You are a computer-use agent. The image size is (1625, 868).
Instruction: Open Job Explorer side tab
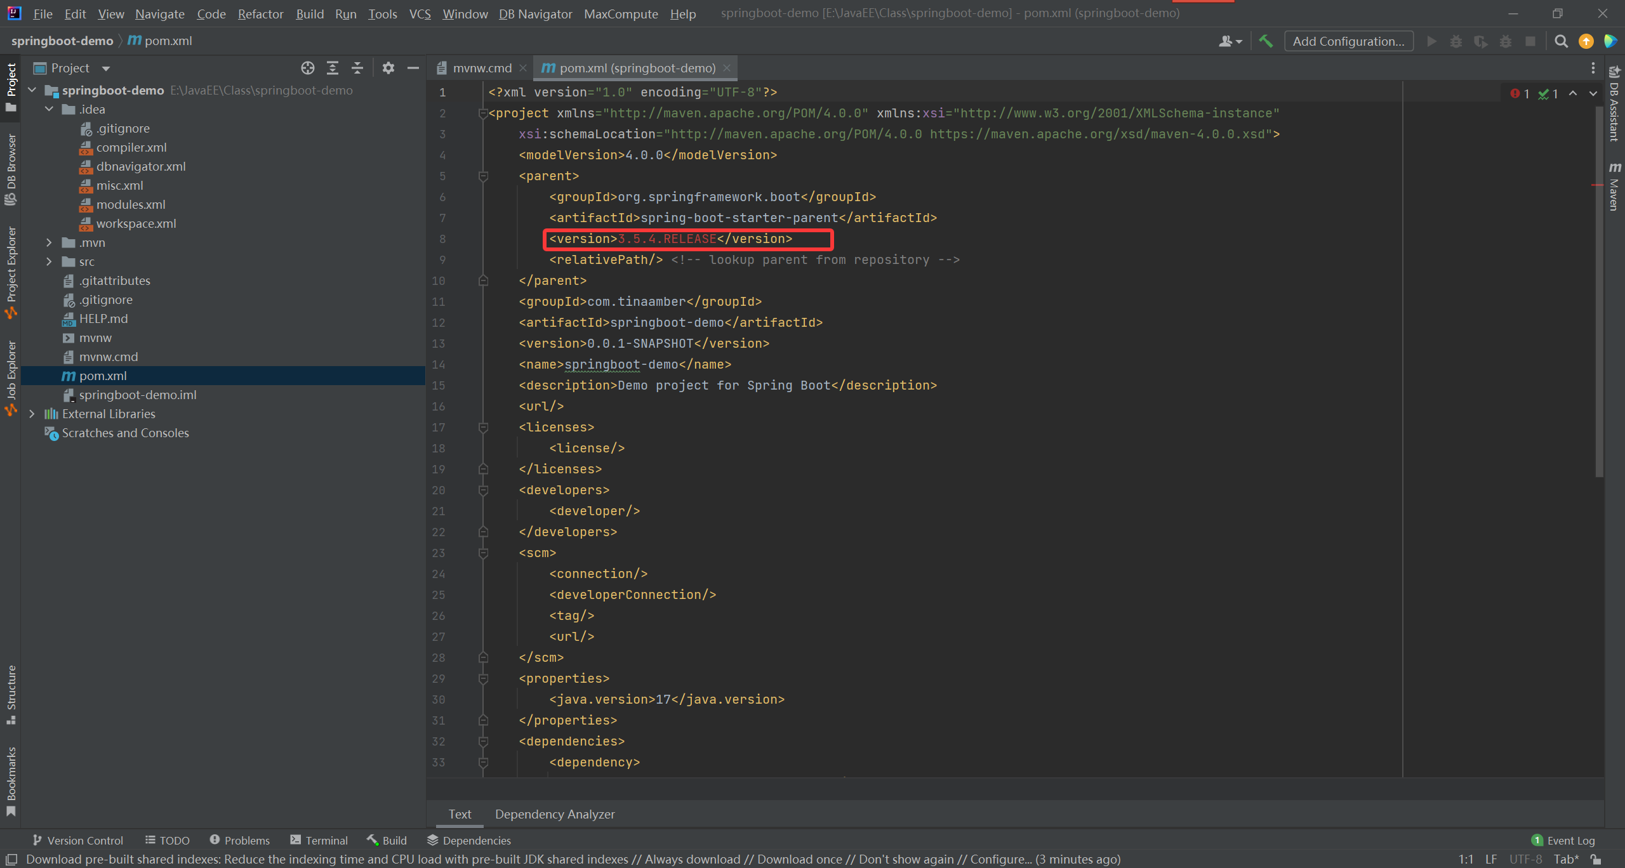point(11,378)
